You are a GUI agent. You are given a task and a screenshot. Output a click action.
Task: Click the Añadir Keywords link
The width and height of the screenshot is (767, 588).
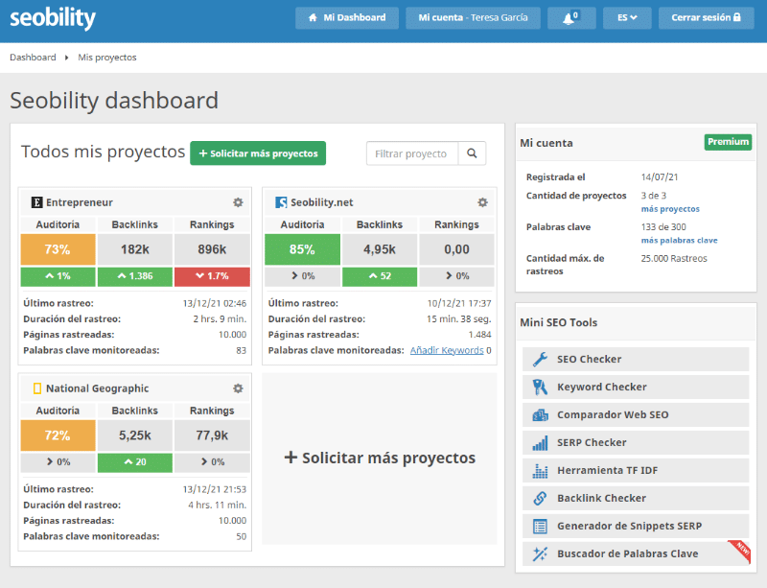[x=447, y=350]
